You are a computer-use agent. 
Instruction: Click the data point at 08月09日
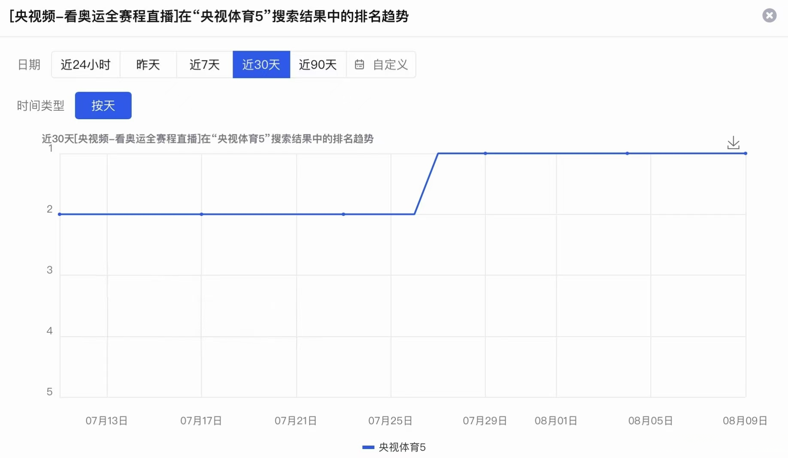pos(746,153)
